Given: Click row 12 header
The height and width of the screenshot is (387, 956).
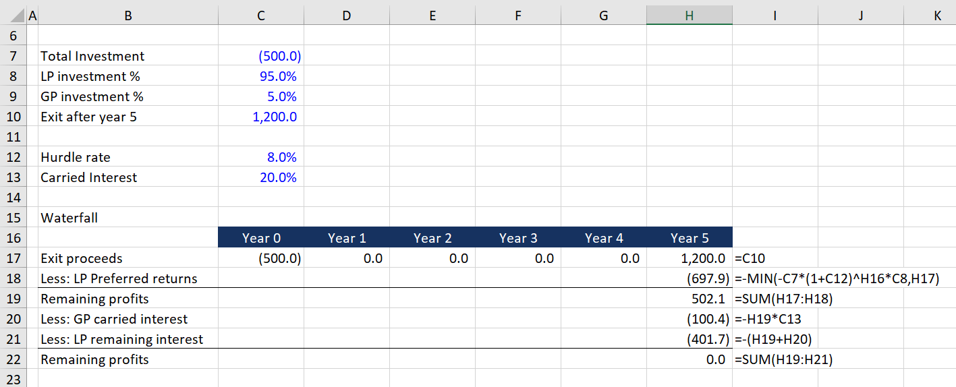Looking at the screenshot, I should (13, 157).
